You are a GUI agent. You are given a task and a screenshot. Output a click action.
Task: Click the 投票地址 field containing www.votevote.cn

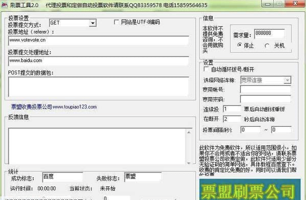[98, 40]
